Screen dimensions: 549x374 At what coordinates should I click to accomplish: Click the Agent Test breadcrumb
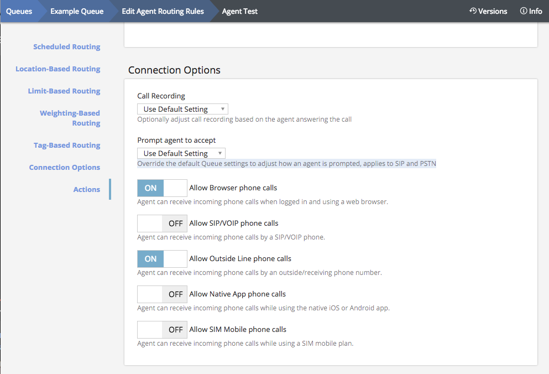(239, 11)
